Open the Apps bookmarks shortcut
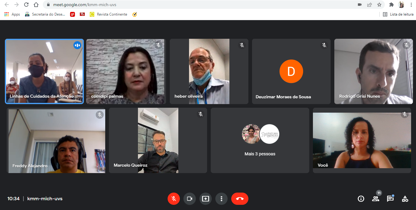Image resolution: width=416 pixels, height=210 pixels. 12,14
